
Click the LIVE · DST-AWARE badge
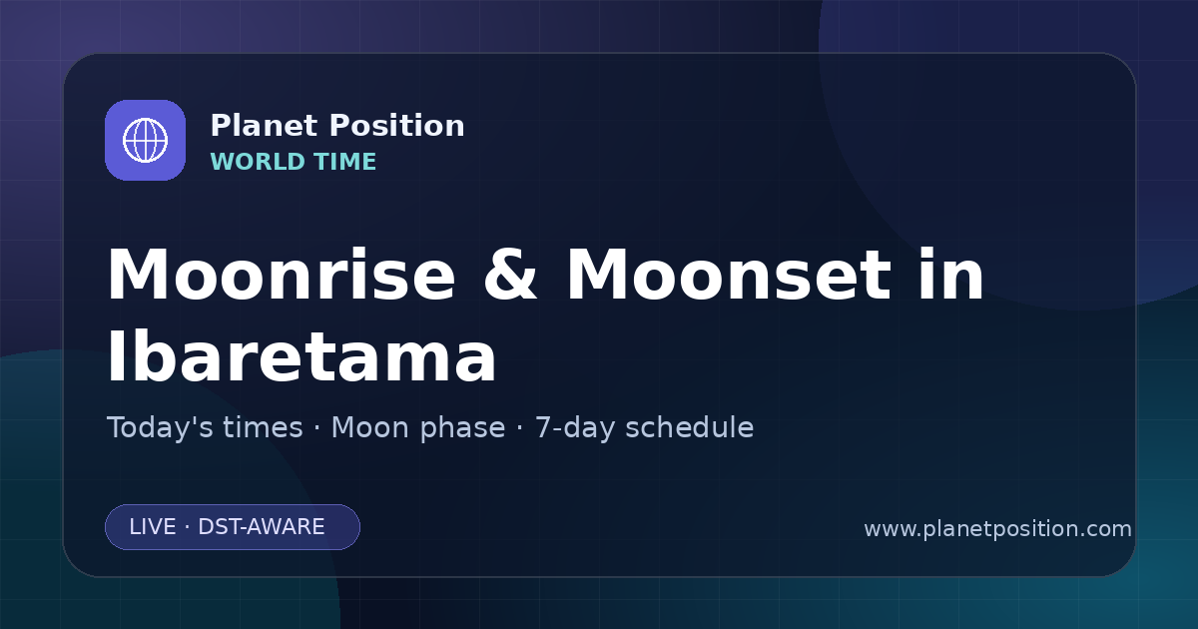[233, 527]
